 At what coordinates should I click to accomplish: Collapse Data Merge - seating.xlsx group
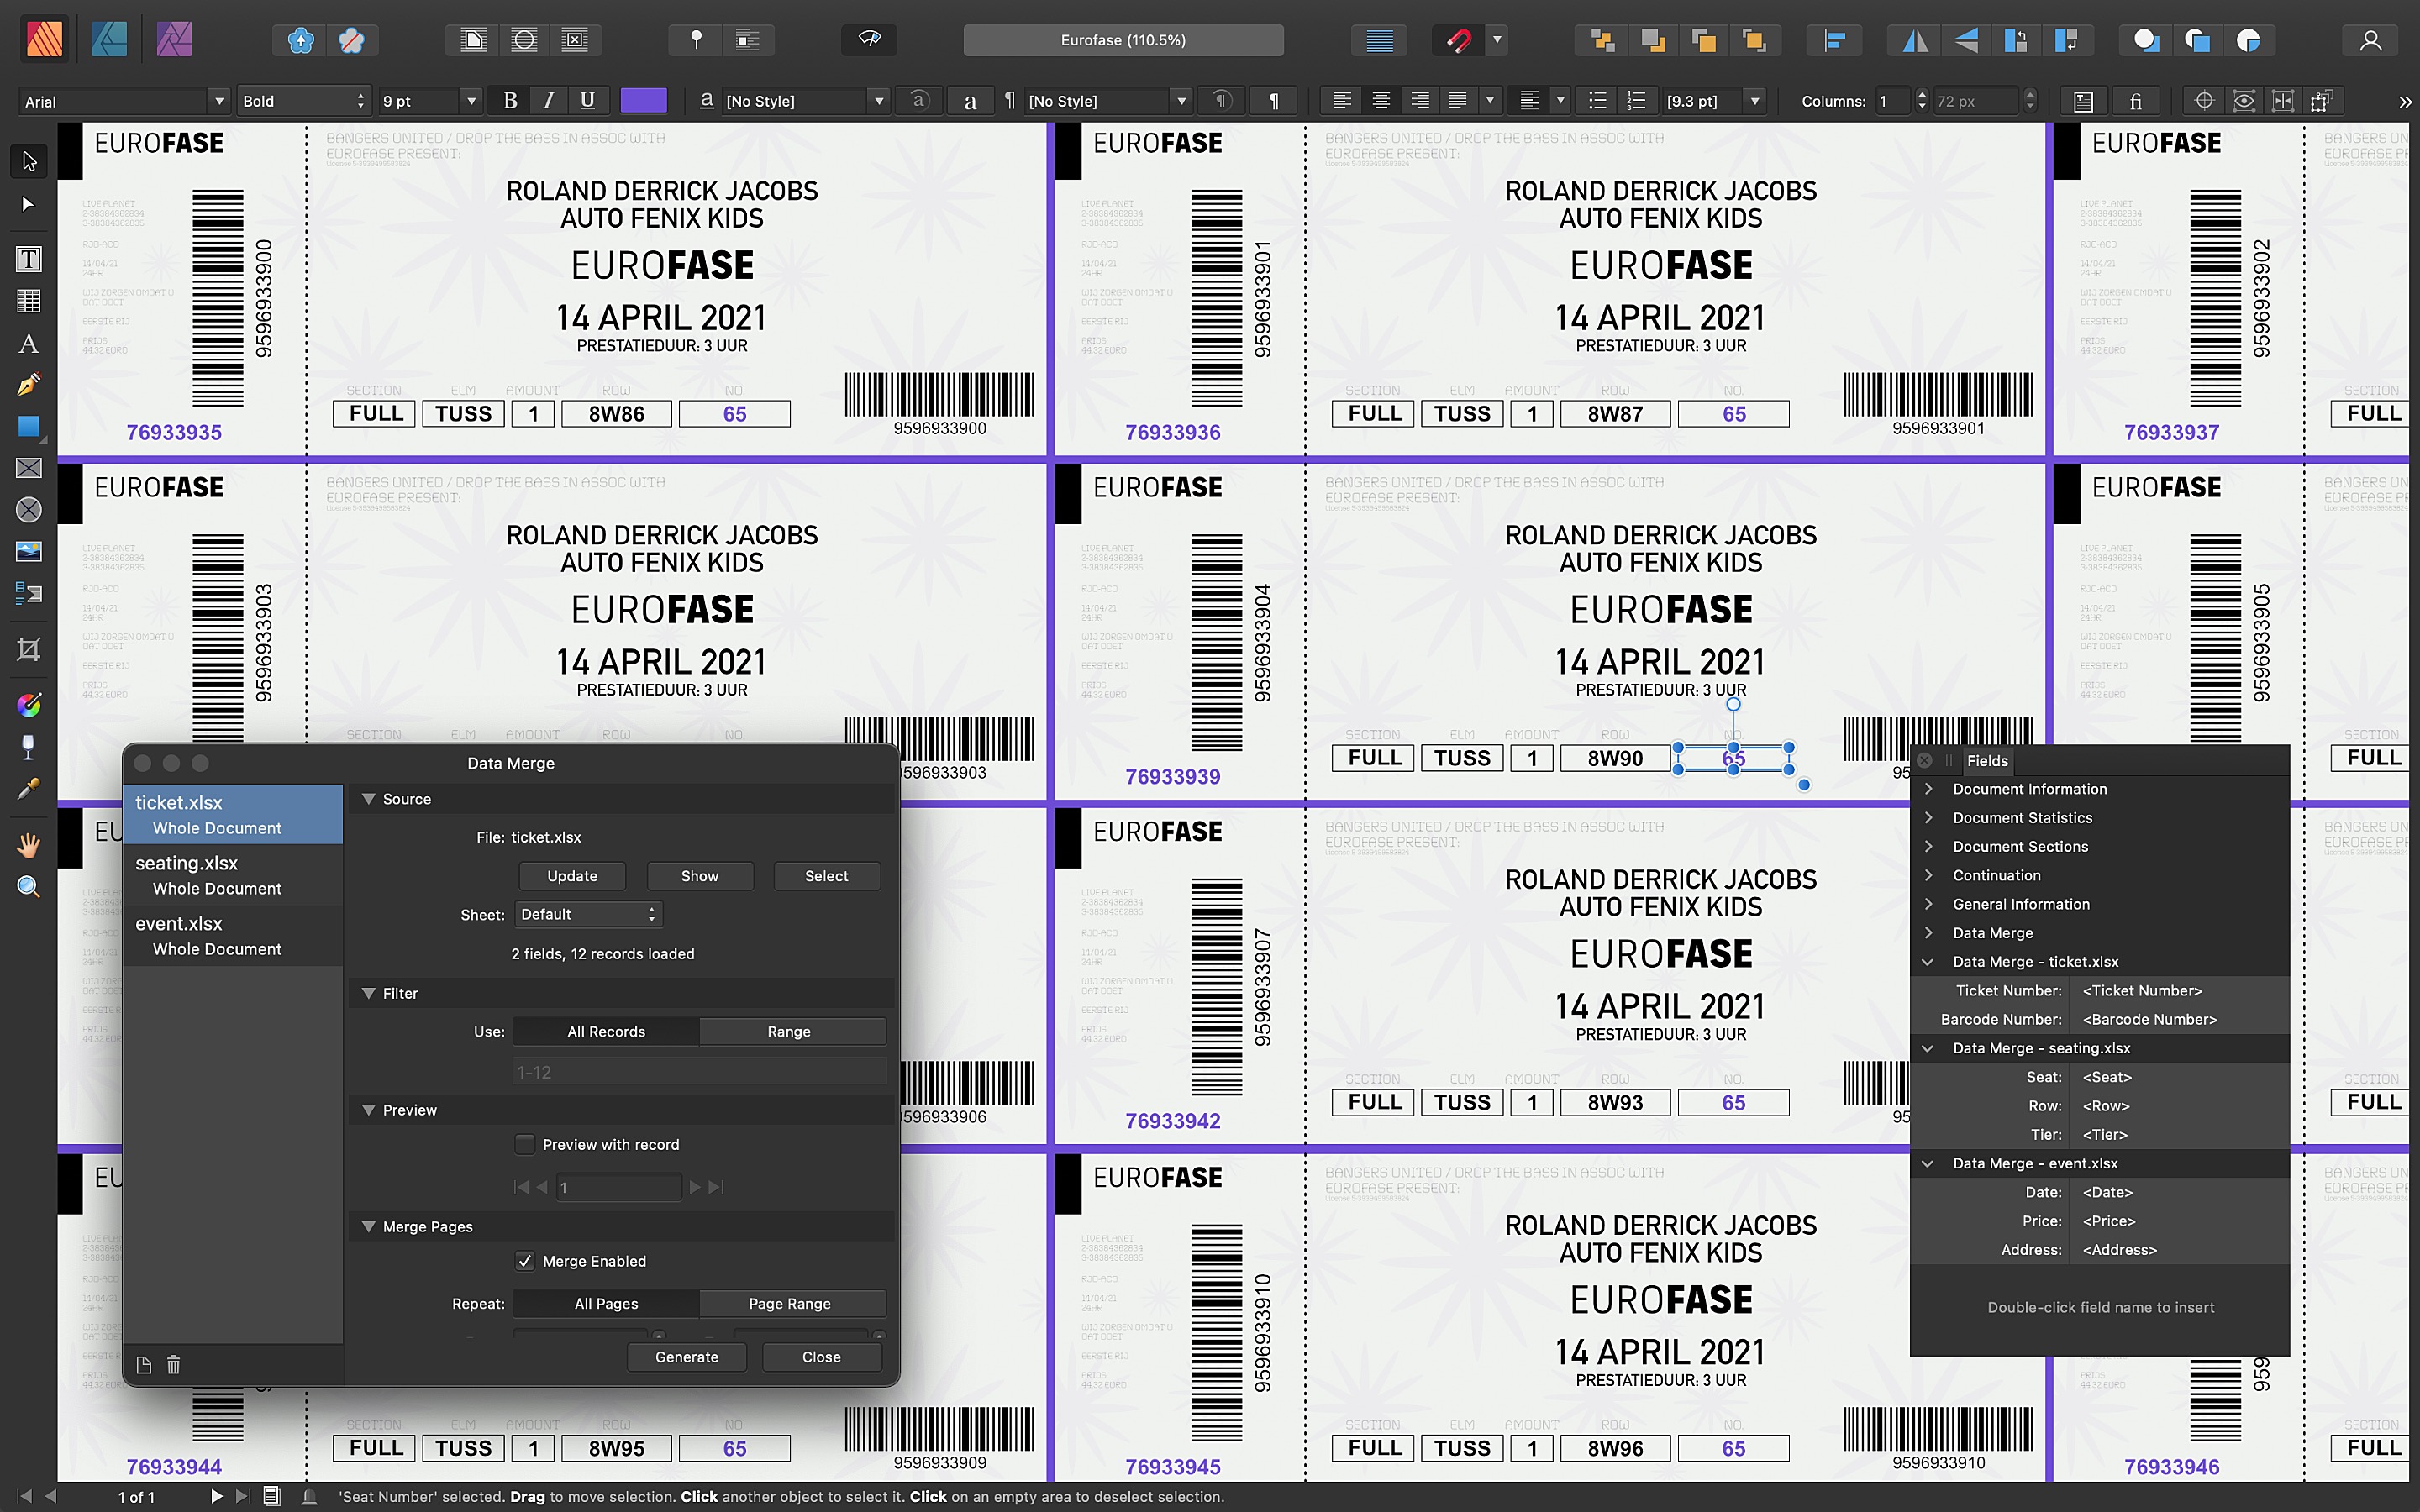pyautogui.click(x=1928, y=1048)
